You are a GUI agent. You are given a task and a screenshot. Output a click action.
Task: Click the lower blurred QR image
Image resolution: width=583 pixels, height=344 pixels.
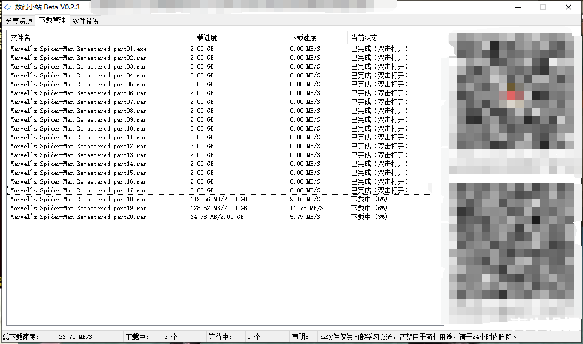[512, 241]
